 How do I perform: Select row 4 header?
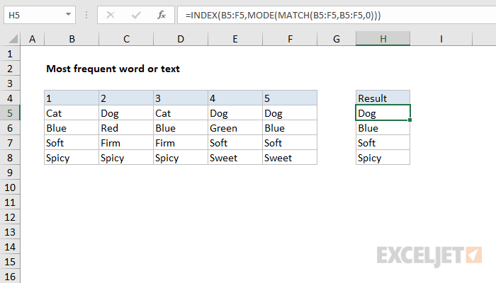tap(10, 98)
